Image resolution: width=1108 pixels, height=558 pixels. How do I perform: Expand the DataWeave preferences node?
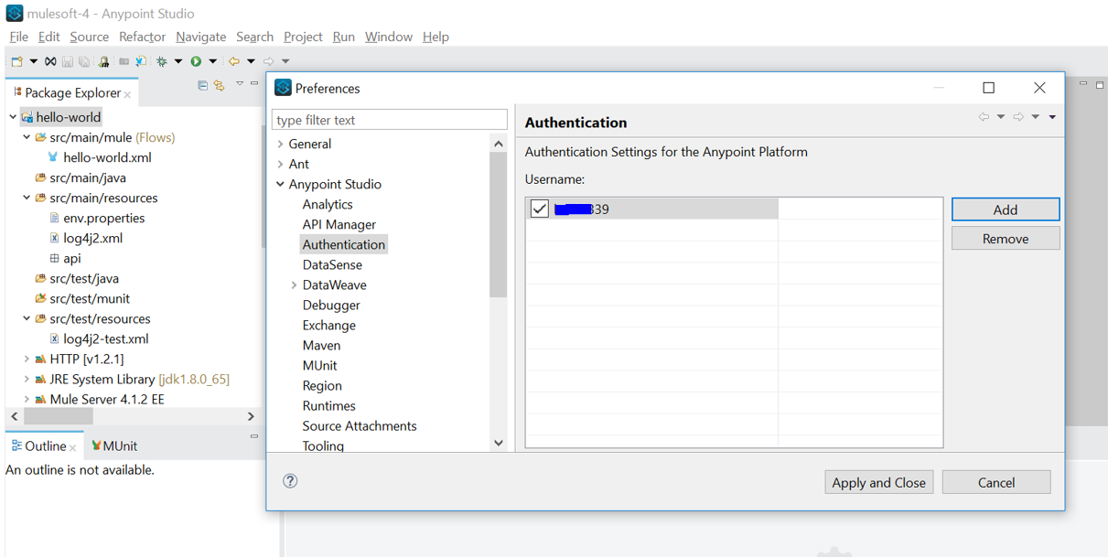[294, 284]
